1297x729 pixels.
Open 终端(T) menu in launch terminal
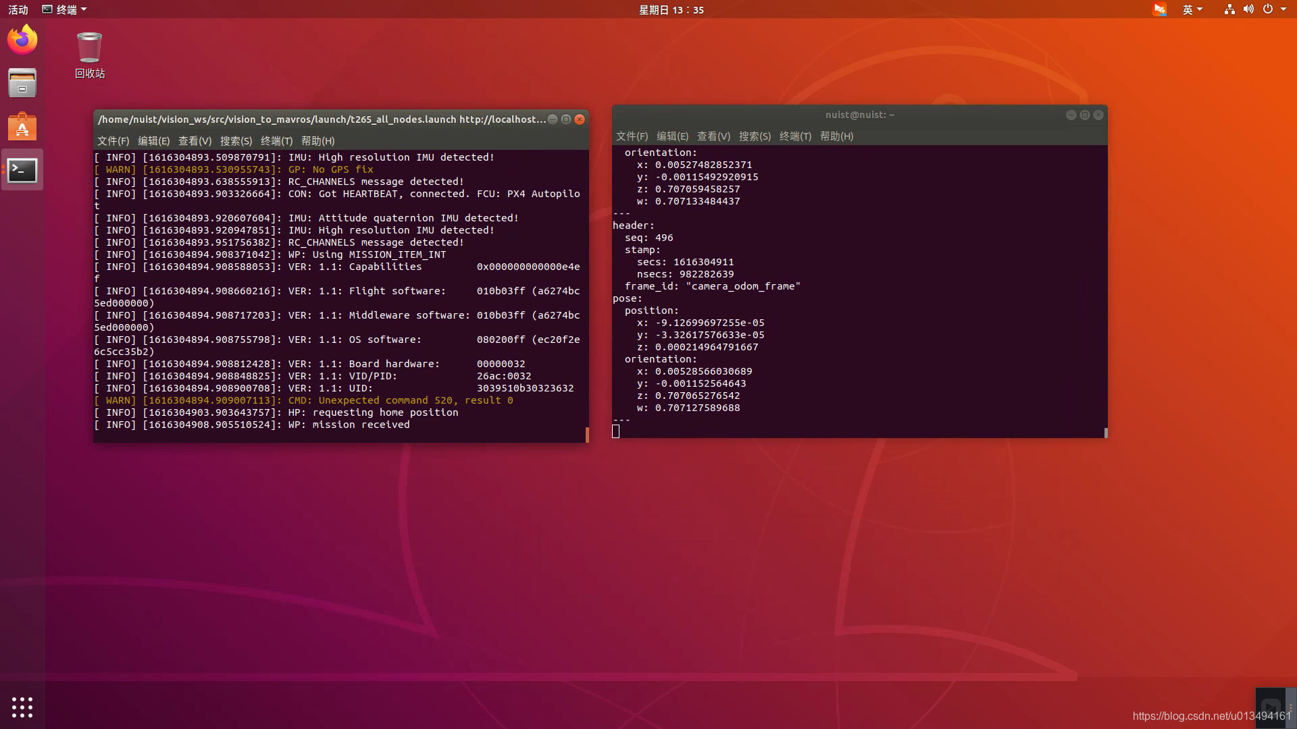[276, 140]
